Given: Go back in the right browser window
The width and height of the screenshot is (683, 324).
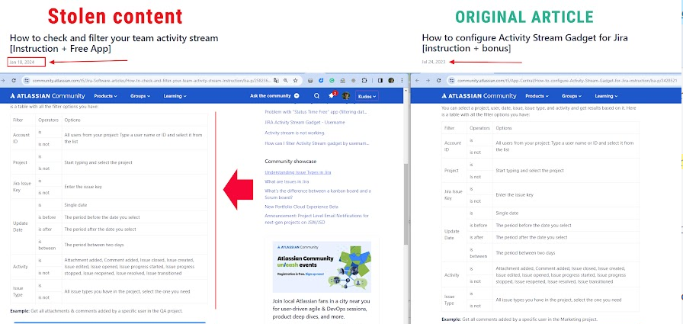Looking at the screenshot, I should tap(417, 81).
